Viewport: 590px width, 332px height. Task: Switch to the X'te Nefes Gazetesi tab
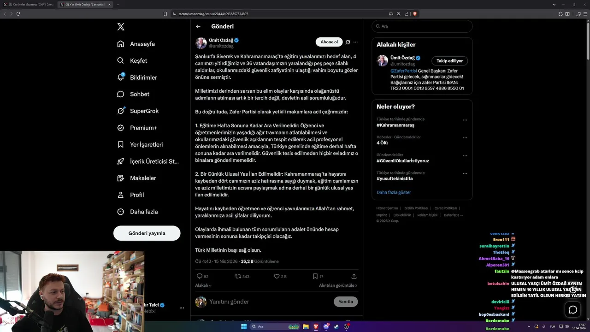[29, 5]
